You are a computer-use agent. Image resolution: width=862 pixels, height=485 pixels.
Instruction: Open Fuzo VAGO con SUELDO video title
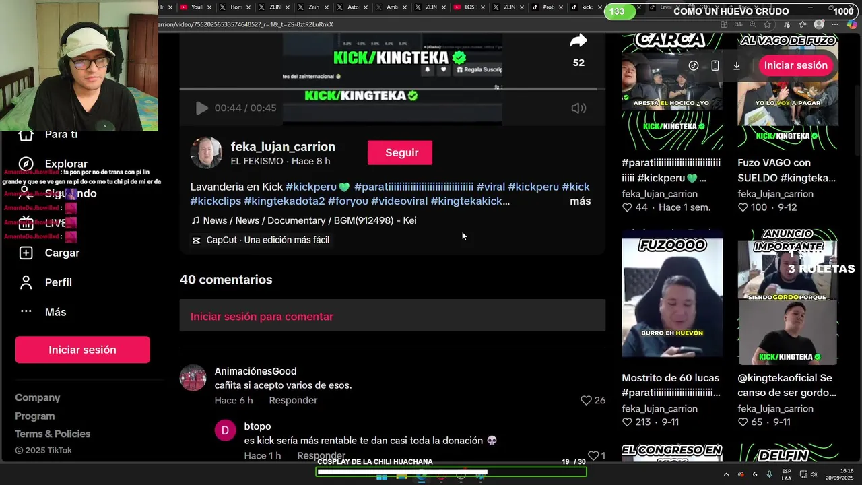coord(787,170)
